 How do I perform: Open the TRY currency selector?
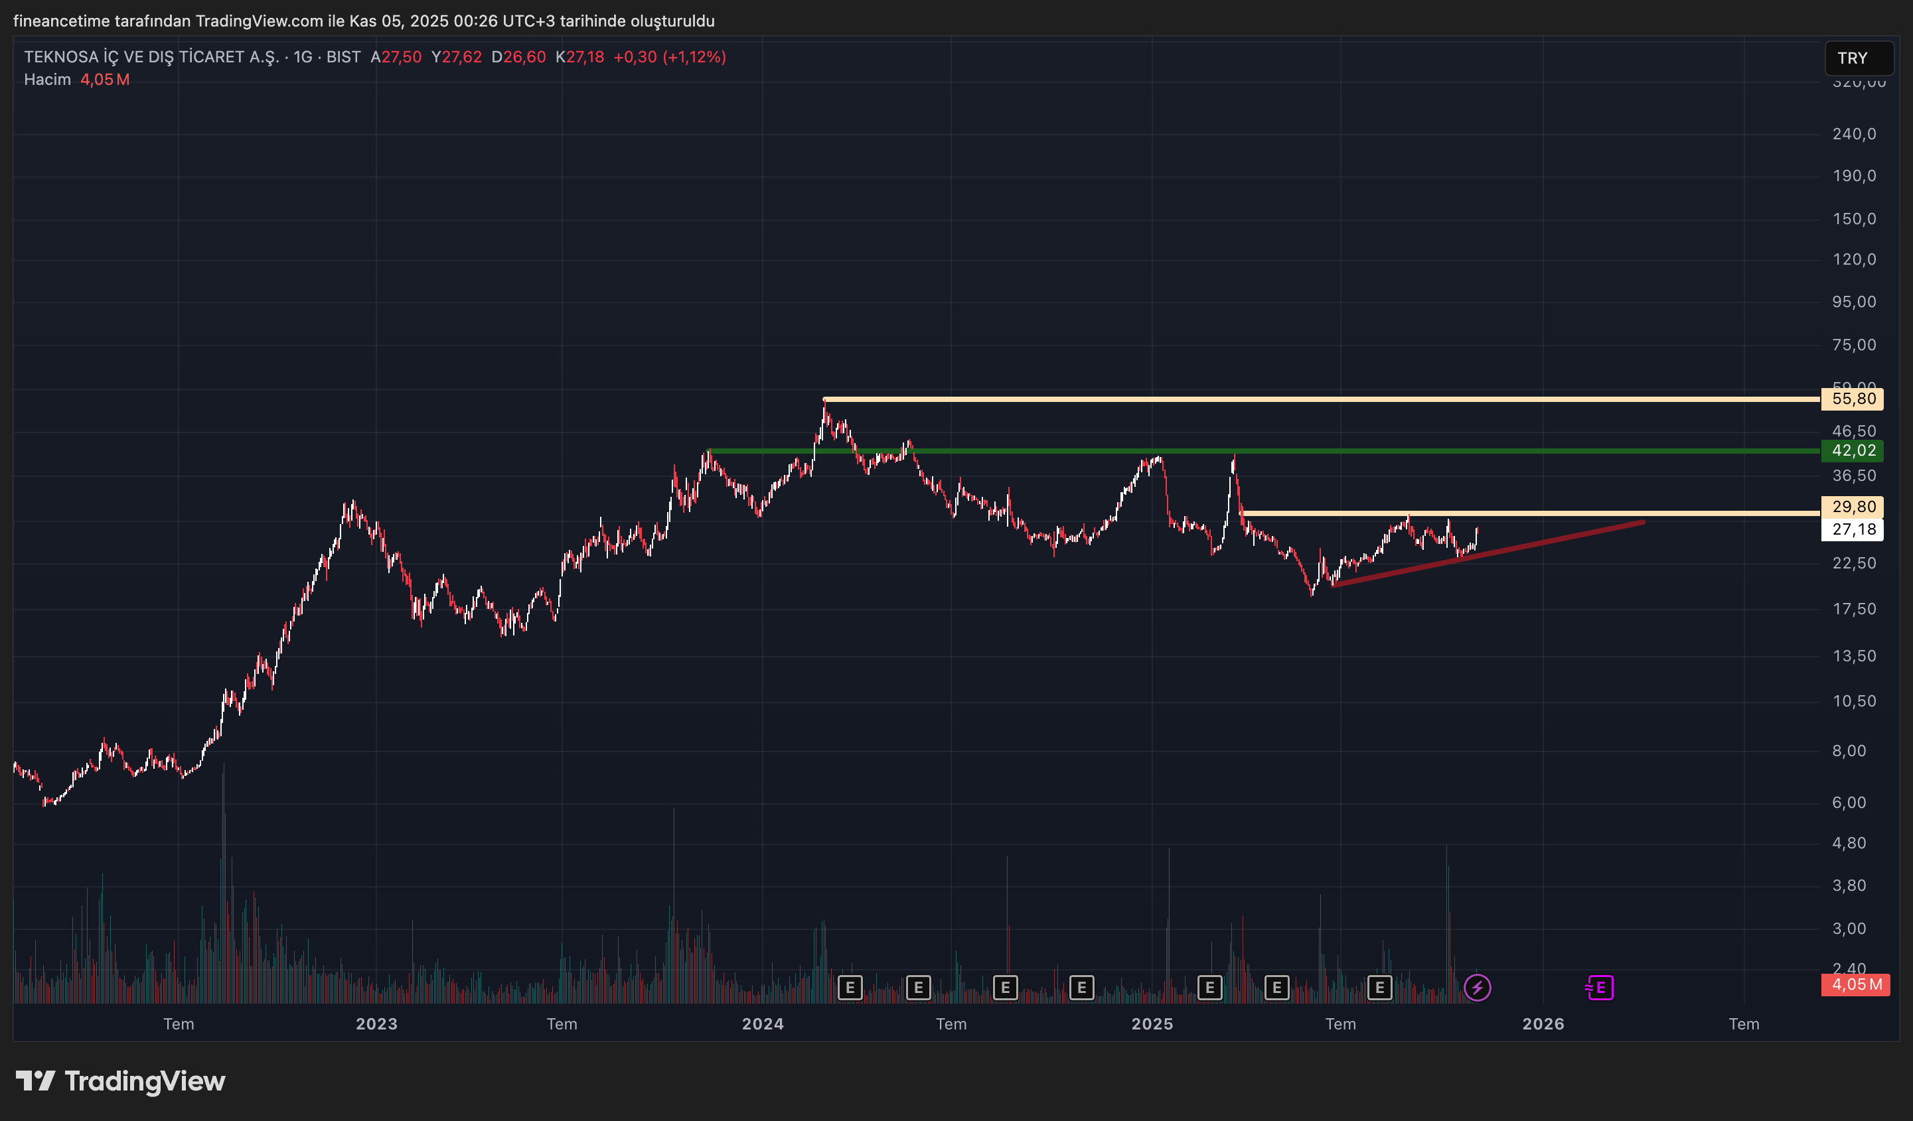click(1858, 58)
